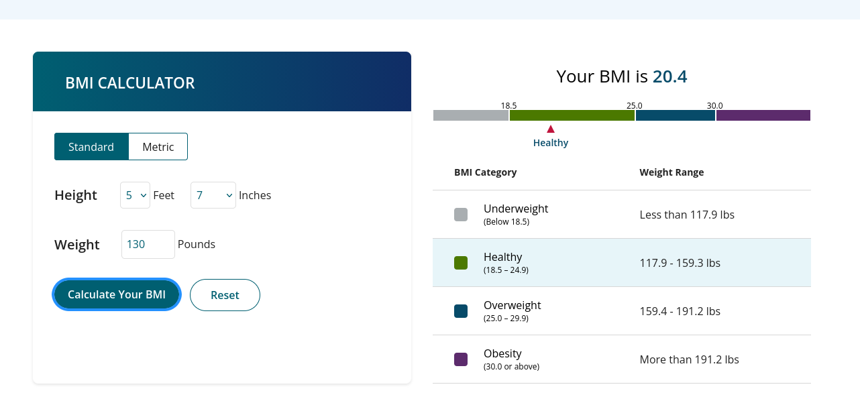Click the '30.0' scale label
This screenshot has height=403, width=860.
[715, 105]
